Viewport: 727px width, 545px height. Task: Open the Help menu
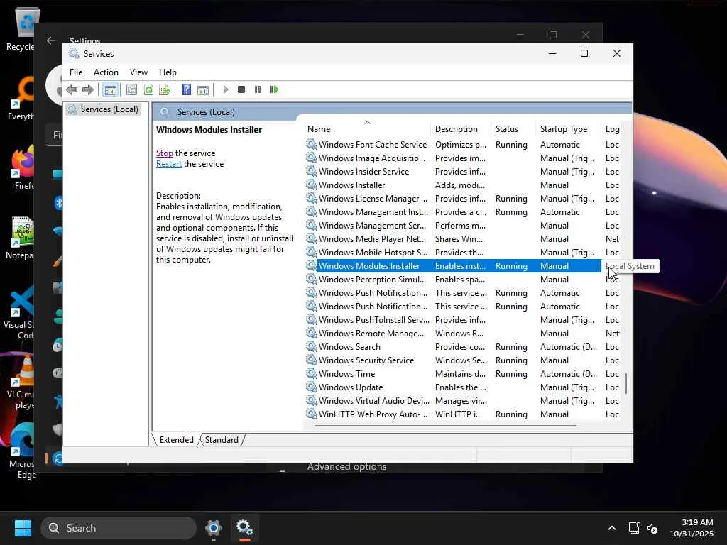pyautogui.click(x=168, y=72)
